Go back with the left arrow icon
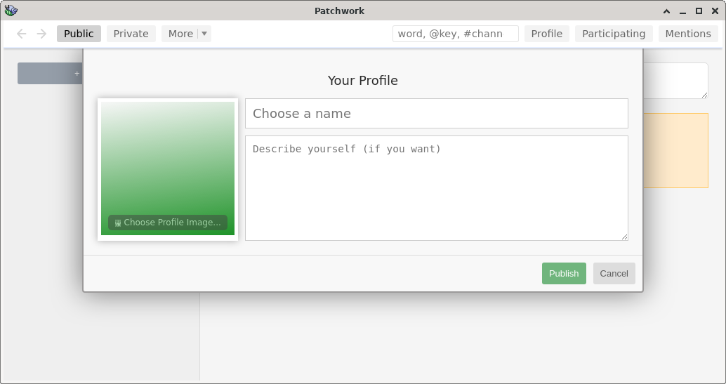Viewport: 726px width, 384px height. (x=21, y=34)
